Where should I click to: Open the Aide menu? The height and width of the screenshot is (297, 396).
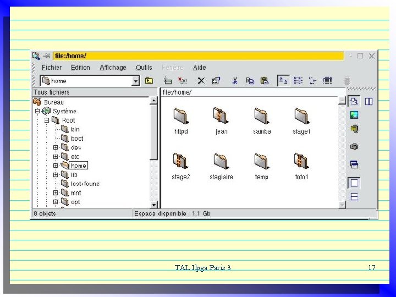[200, 68]
